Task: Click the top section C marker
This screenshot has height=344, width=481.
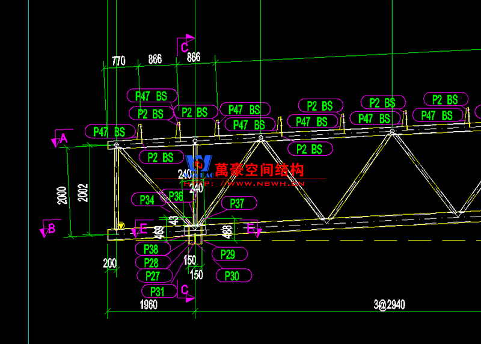Action: [184, 46]
